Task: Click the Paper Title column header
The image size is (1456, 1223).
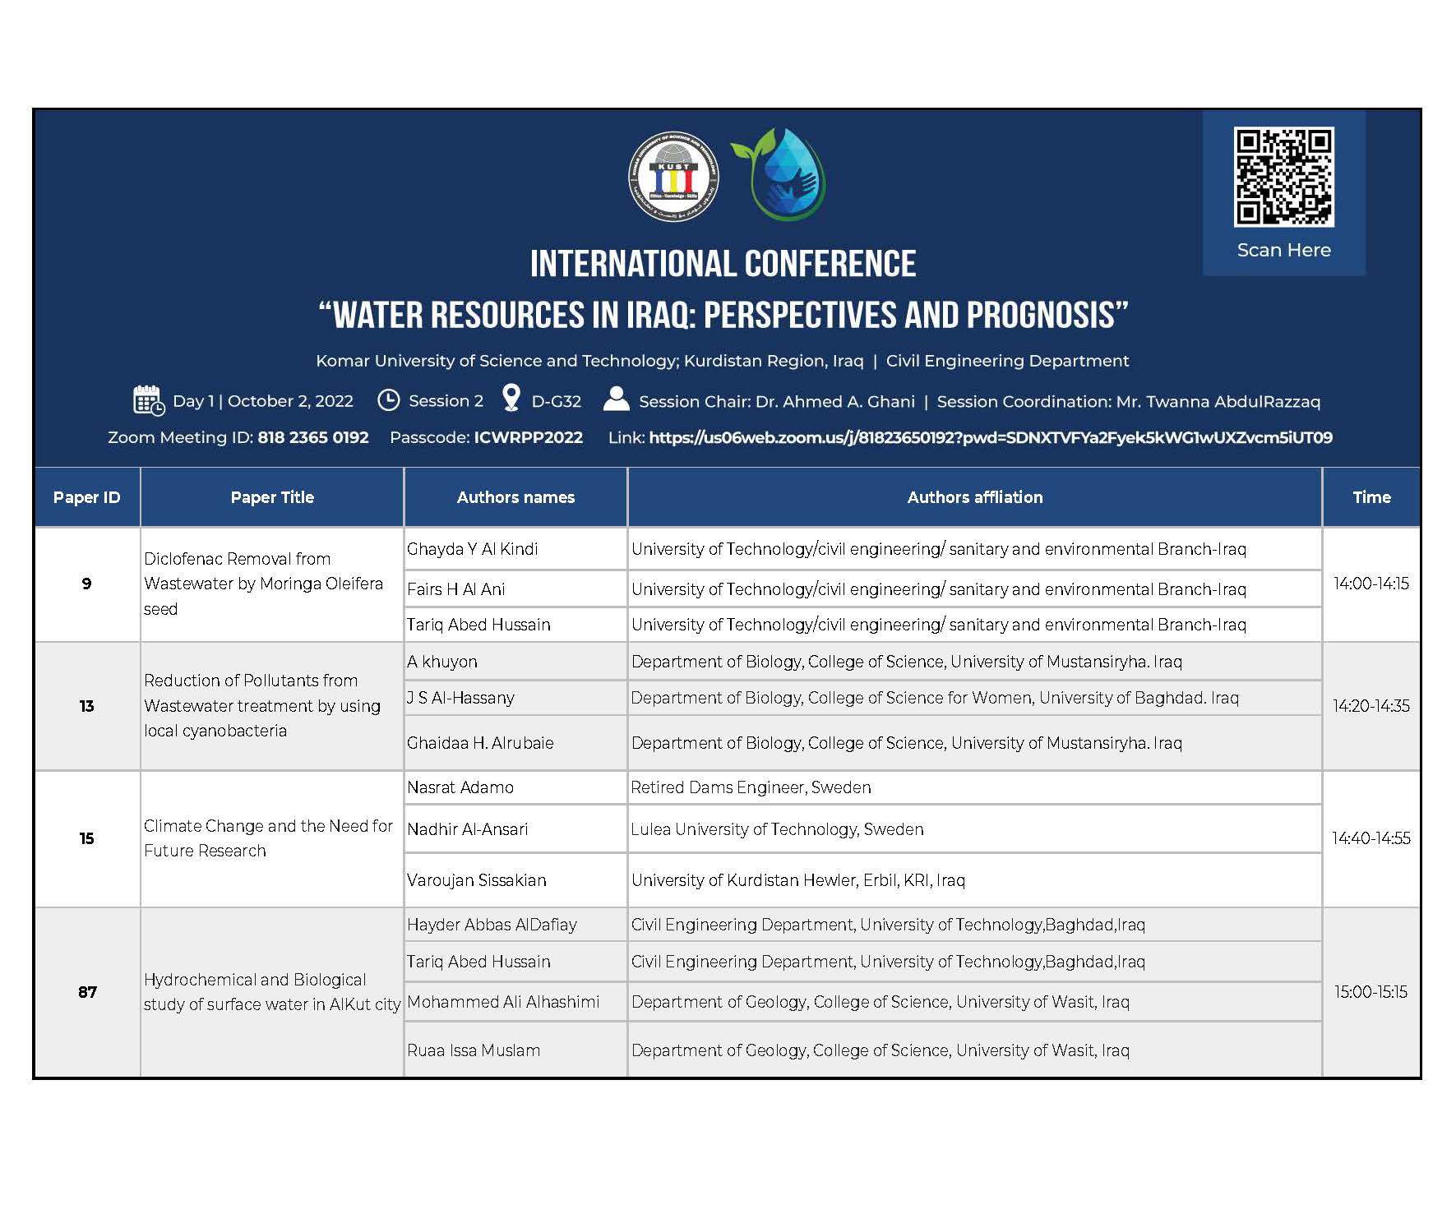Action: 272,497
